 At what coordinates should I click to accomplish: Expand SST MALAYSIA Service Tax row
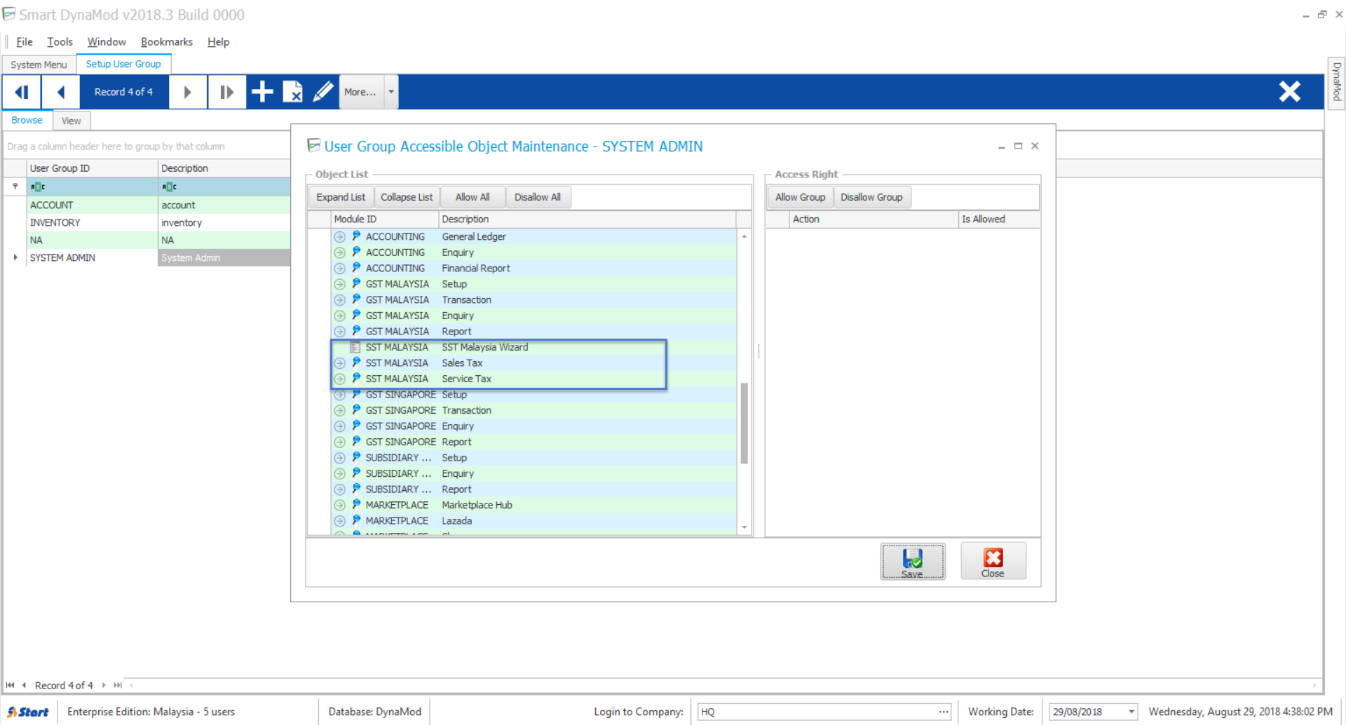(x=340, y=379)
